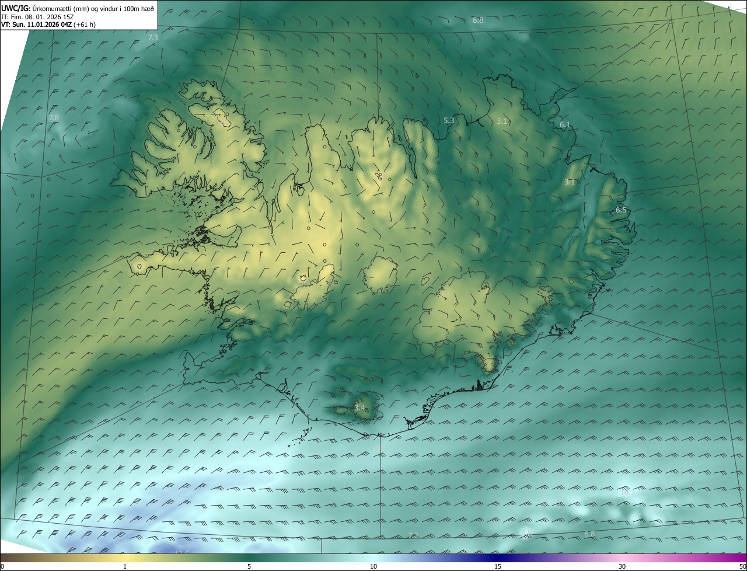Click the 6.5 precipitation value on the map
This screenshot has width=747, height=571.
pyautogui.click(x=621, y=210)
